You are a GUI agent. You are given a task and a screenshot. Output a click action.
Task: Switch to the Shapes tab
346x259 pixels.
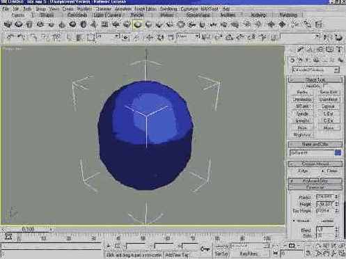coord(47,15)
